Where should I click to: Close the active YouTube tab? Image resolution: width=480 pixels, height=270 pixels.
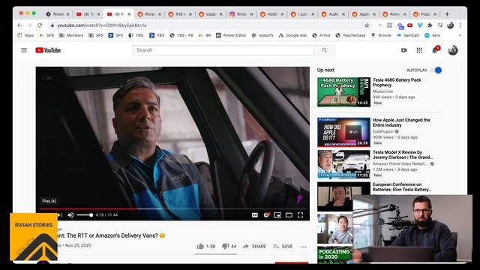[x=129, y=14]
